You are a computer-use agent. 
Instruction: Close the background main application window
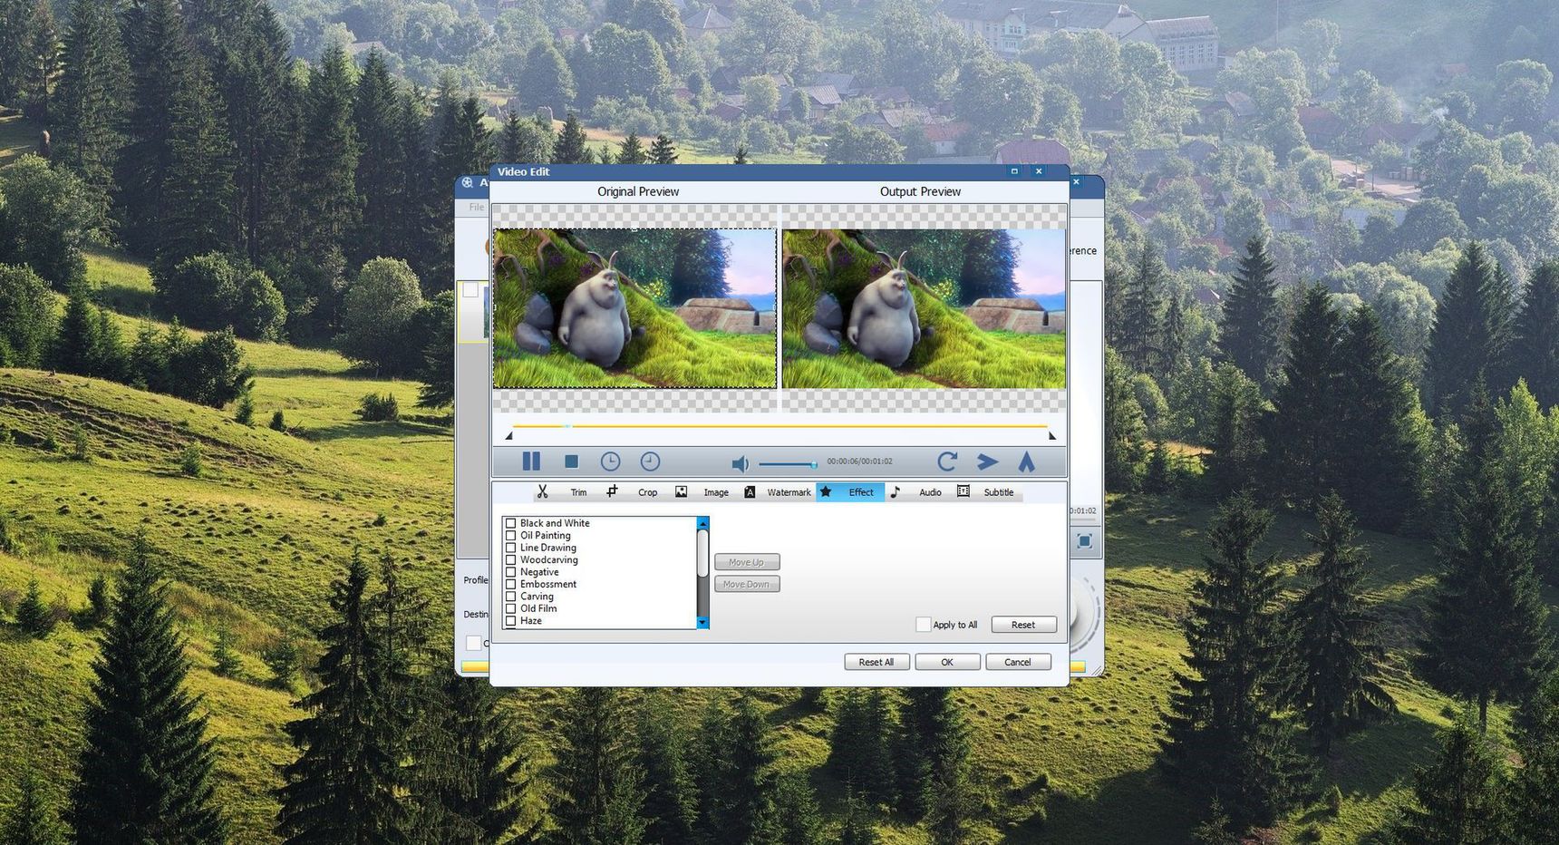[x=1076, y=182]
